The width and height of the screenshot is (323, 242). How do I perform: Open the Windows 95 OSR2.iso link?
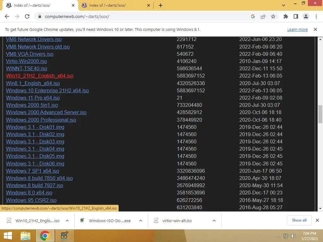31,200
